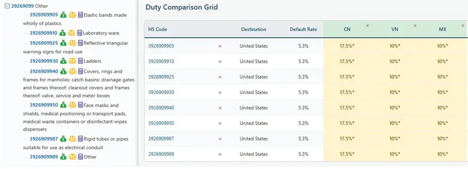Open HS code 3926909925 in grid
Viewport: 468px width, 169px height.
[x=161, y=77]
